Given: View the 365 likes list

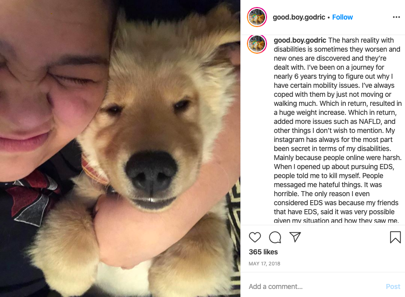Looking at the screenshot, I should [x=263, y=252].
